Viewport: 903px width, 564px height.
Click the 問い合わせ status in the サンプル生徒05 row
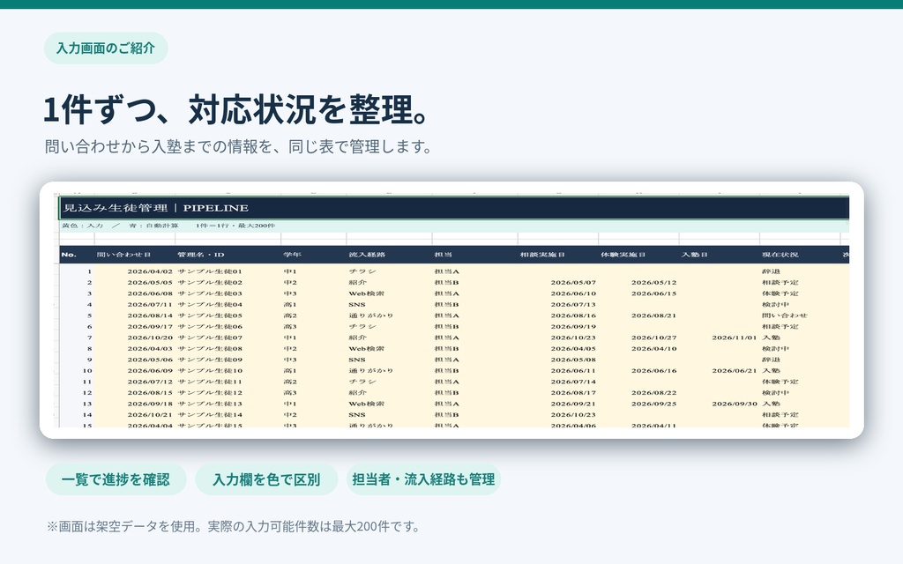pyautogui.click(x=784, y=315)
